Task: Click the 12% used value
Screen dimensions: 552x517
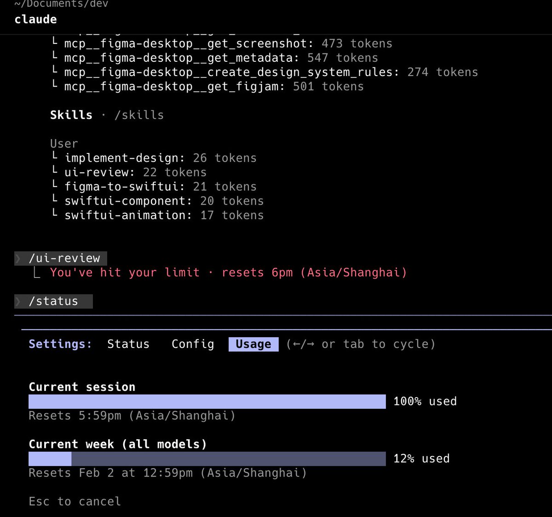Action: pyautogui.click(x=421, y=459)
